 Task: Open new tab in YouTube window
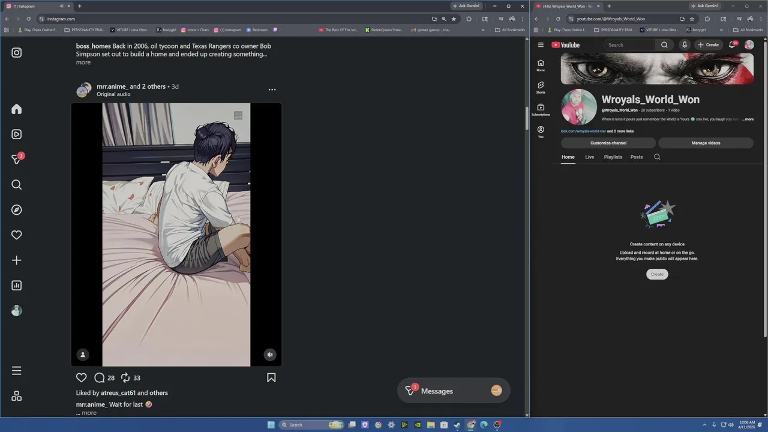coord(609,6)
